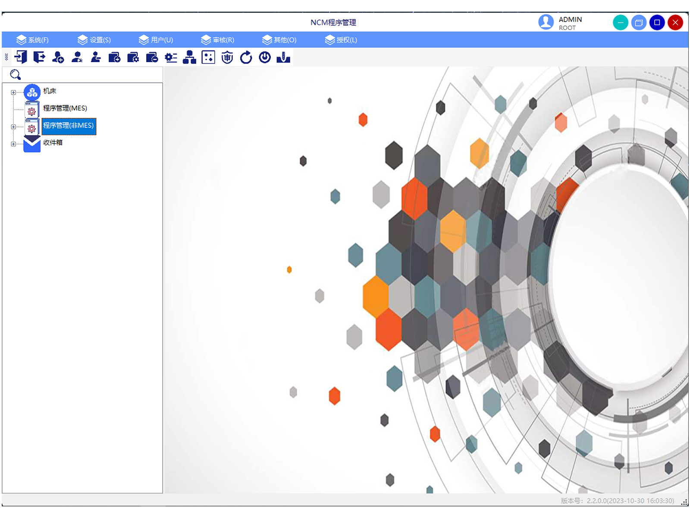The image size is (690, 518).
Task: Click the download-to-tray toolbar icon
Action: coord(283,57)
